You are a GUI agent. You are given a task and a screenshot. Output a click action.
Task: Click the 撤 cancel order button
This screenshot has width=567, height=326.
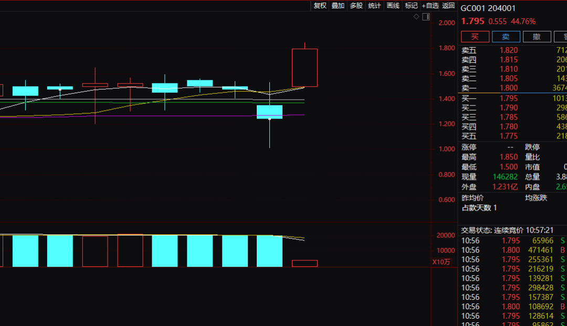coord(537,37)
